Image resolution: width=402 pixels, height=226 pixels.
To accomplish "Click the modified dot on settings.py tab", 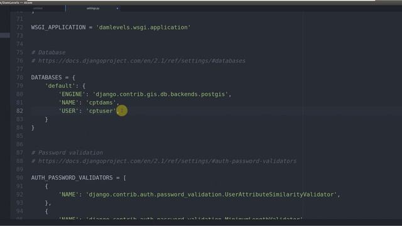I will [117, 8].
